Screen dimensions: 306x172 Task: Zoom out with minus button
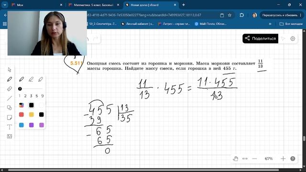click(254, 159)
